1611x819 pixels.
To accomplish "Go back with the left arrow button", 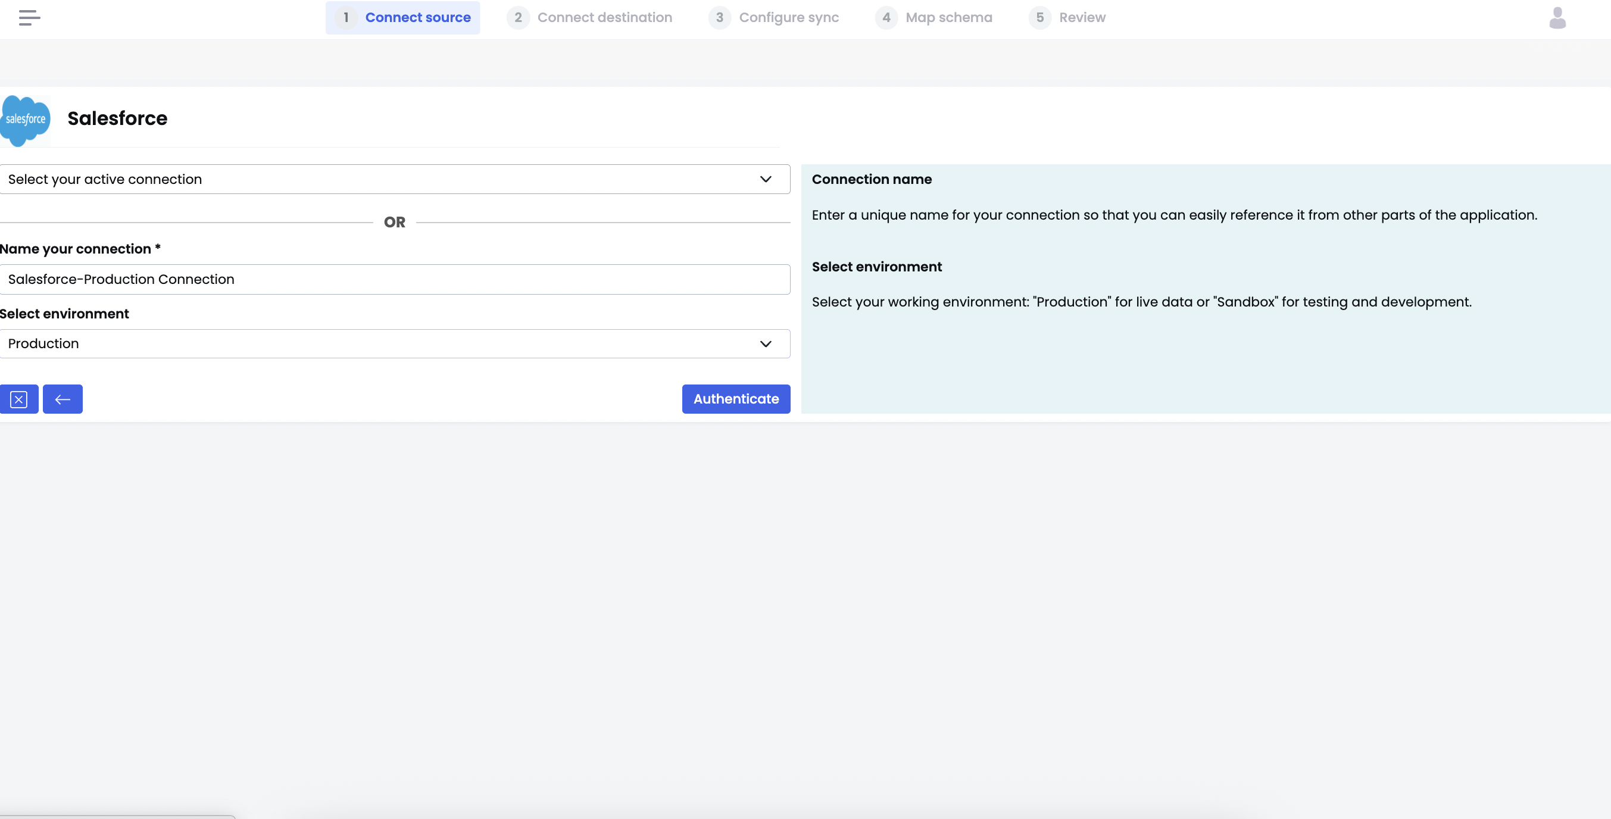I will (x=63, y=399).
